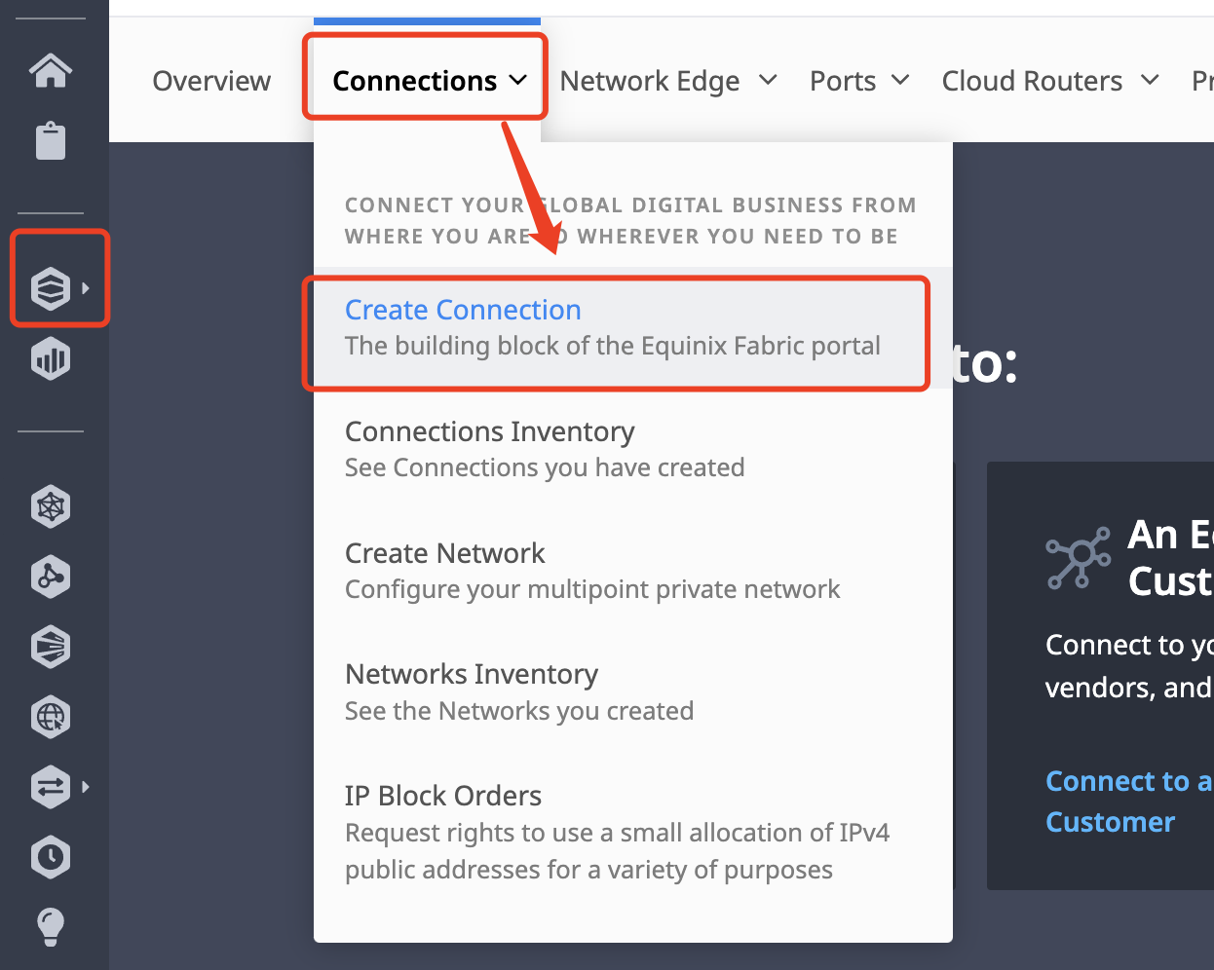Open the bar chart hexagon icon

pos(51,359)
